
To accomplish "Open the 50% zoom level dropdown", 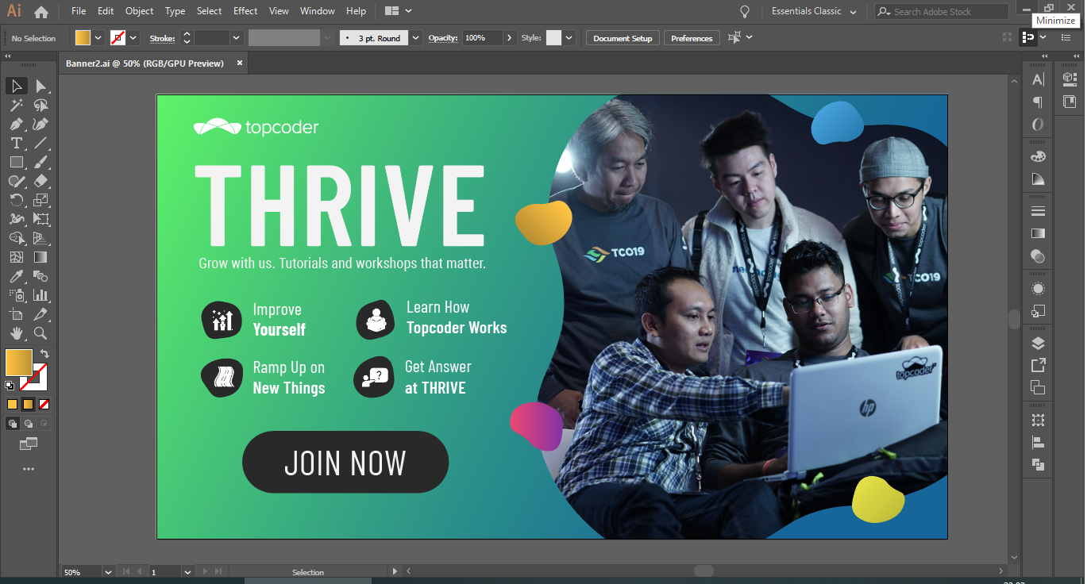I will point(107,571).
